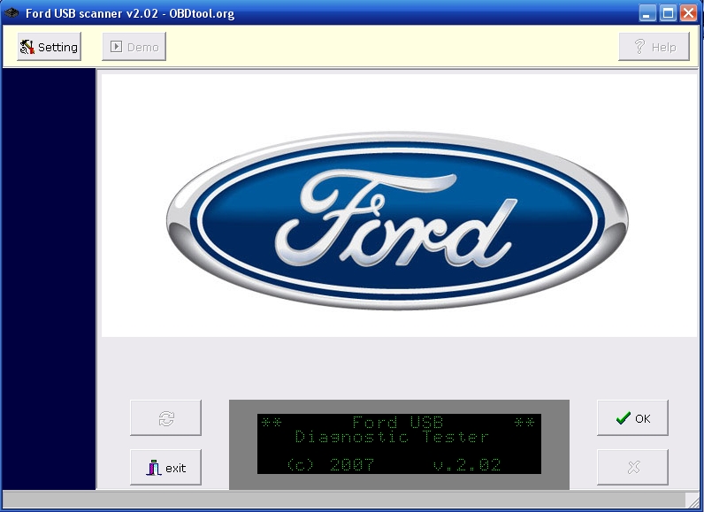The height and width of the screenshot is (512, 704).
Task: Click the green LCD display panel
Action: 399,443
